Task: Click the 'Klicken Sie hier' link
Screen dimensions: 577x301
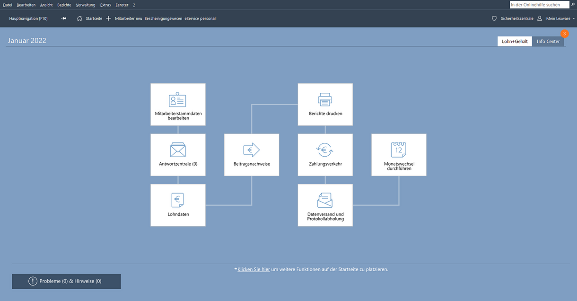Action: pyautogui.click(x=254, y=269)
